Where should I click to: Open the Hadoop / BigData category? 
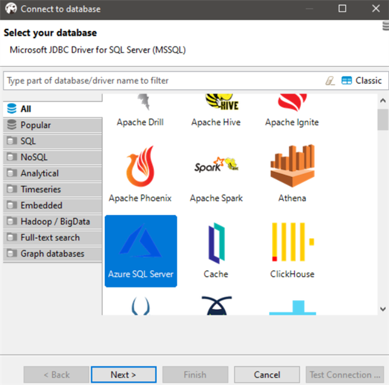(52, 221)
